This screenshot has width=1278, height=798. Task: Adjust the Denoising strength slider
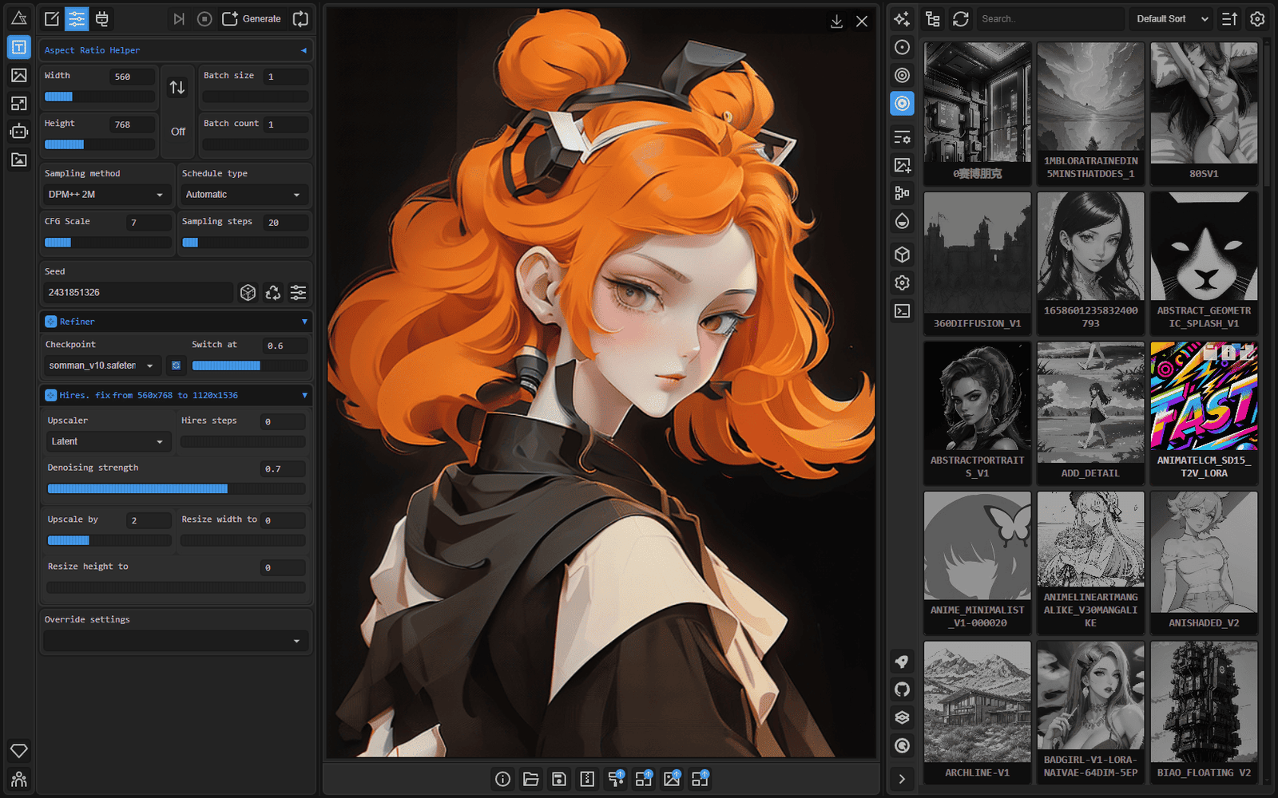click(176, 488)
